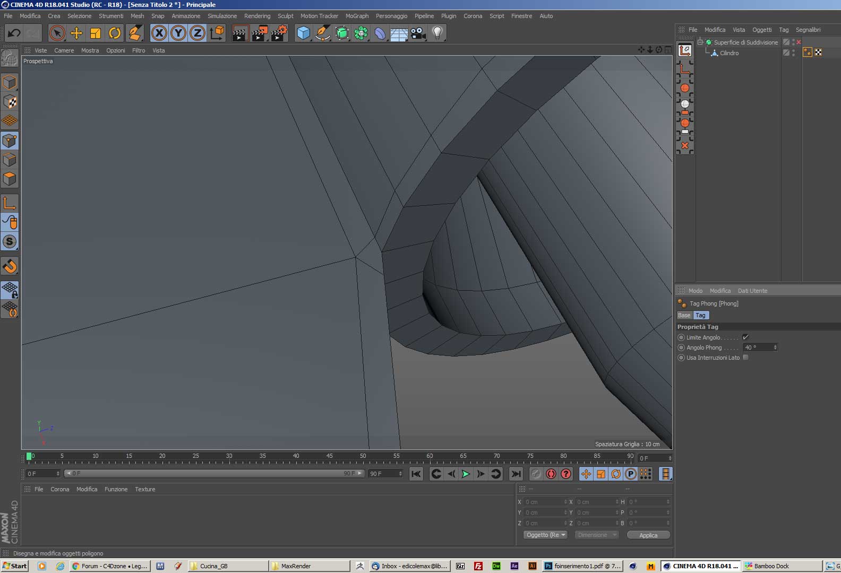Collapse the Superficie di Suddivisione tree
The height and width of the screenshot is (573, 841).
(x=700, y=42)
